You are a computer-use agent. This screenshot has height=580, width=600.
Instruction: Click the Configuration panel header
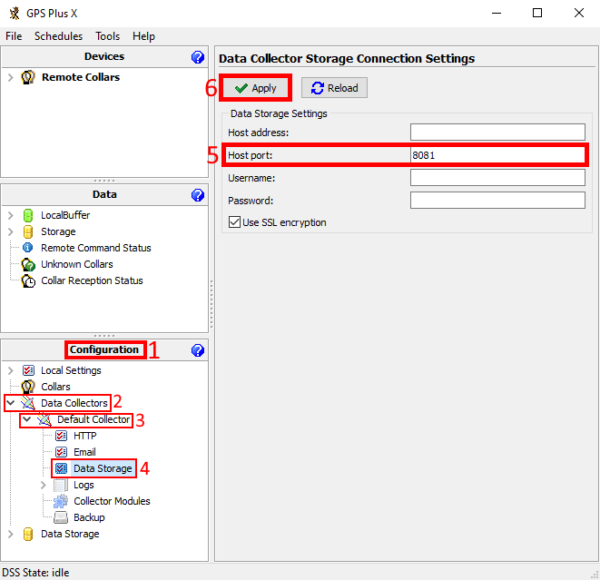(104, 349)
